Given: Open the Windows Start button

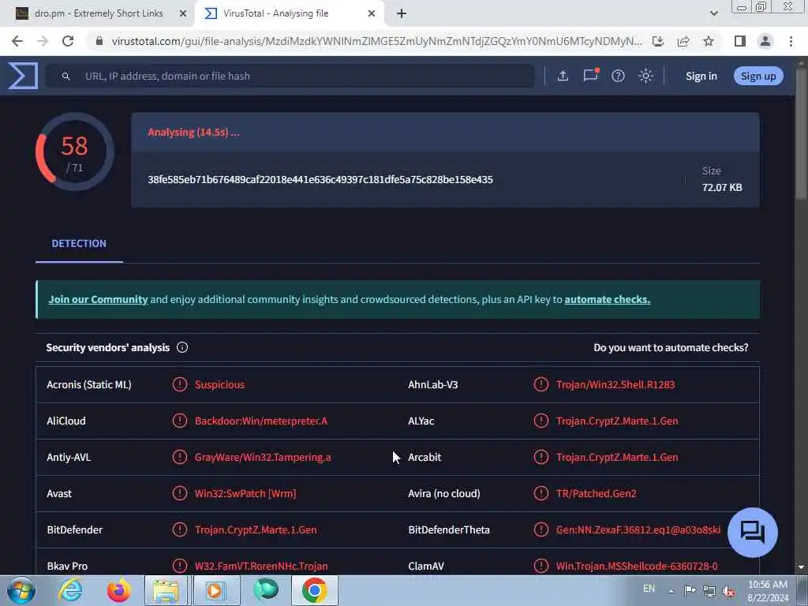Looking at the screenshot, I should [x=21, y=590].
